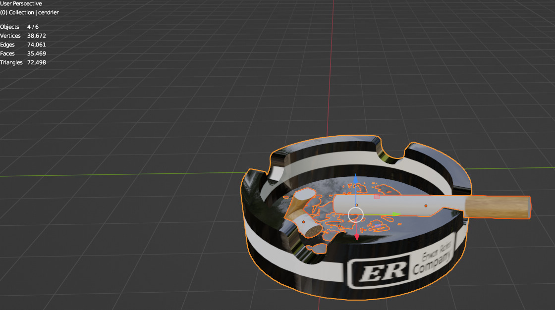555x310 pixels.
Task: Select the long cigarette's tan filter tip
Action: tap(498, 207)
